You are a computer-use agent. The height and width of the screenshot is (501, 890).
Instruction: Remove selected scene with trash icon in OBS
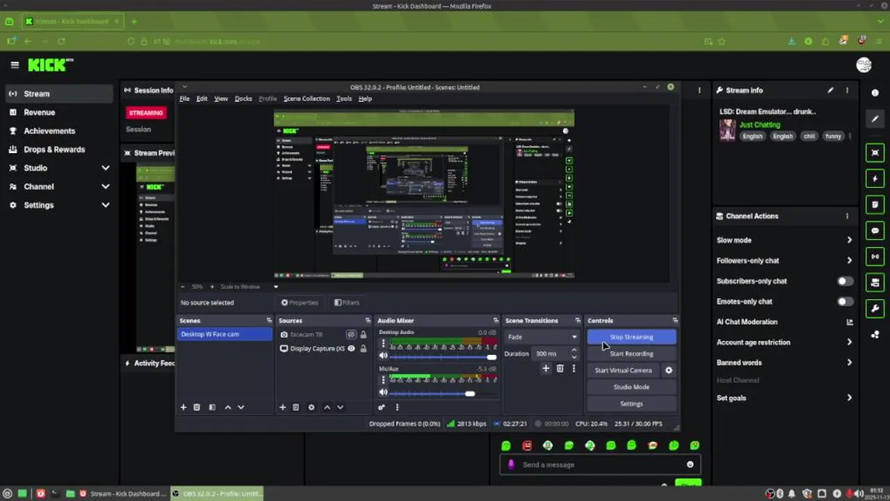[197, 407]
